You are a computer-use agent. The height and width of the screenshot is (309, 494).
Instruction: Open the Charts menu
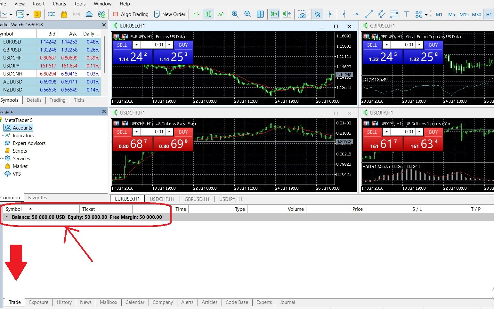[x=59, y=4]
